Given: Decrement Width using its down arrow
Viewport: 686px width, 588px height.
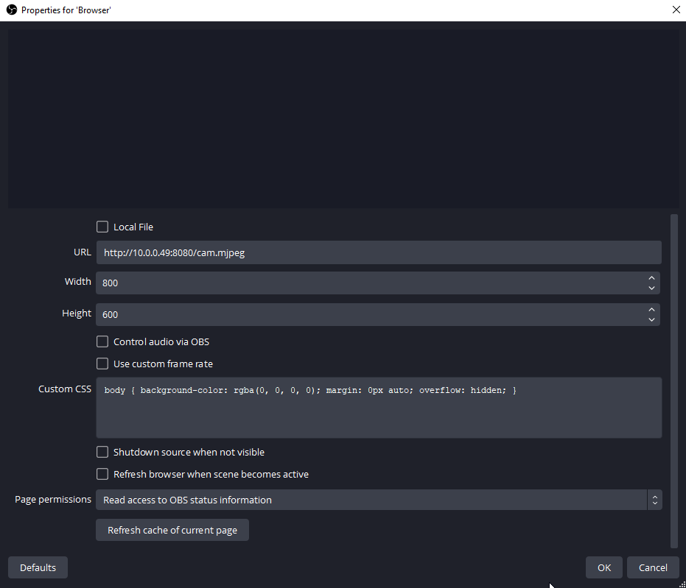Looking at the screenshot, I should (x=651, y=287).
